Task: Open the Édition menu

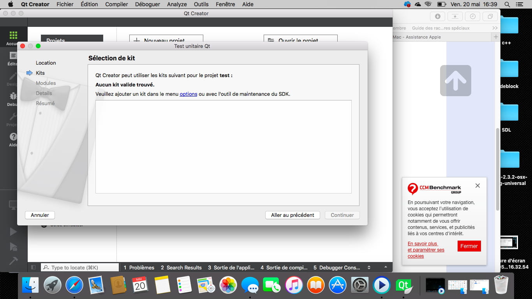Action: coord(89,4)
